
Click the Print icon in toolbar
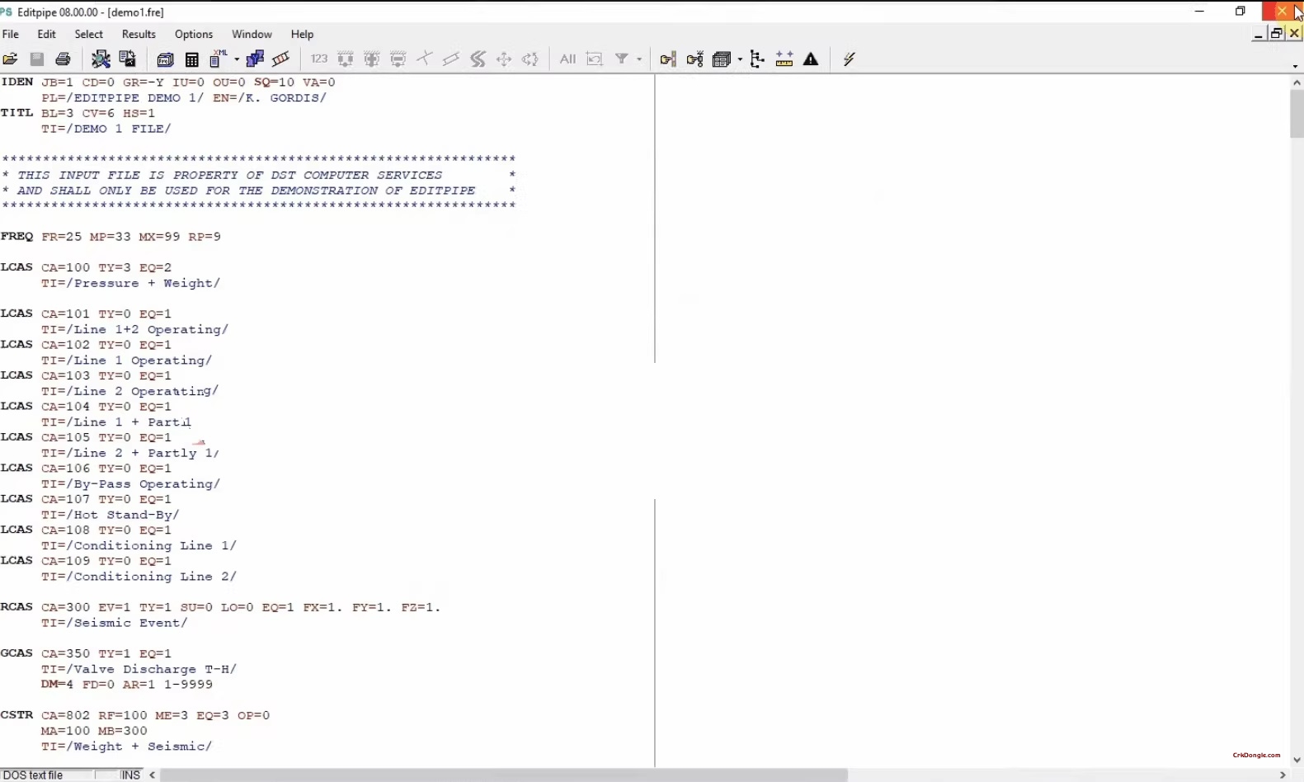click(63, 59)
